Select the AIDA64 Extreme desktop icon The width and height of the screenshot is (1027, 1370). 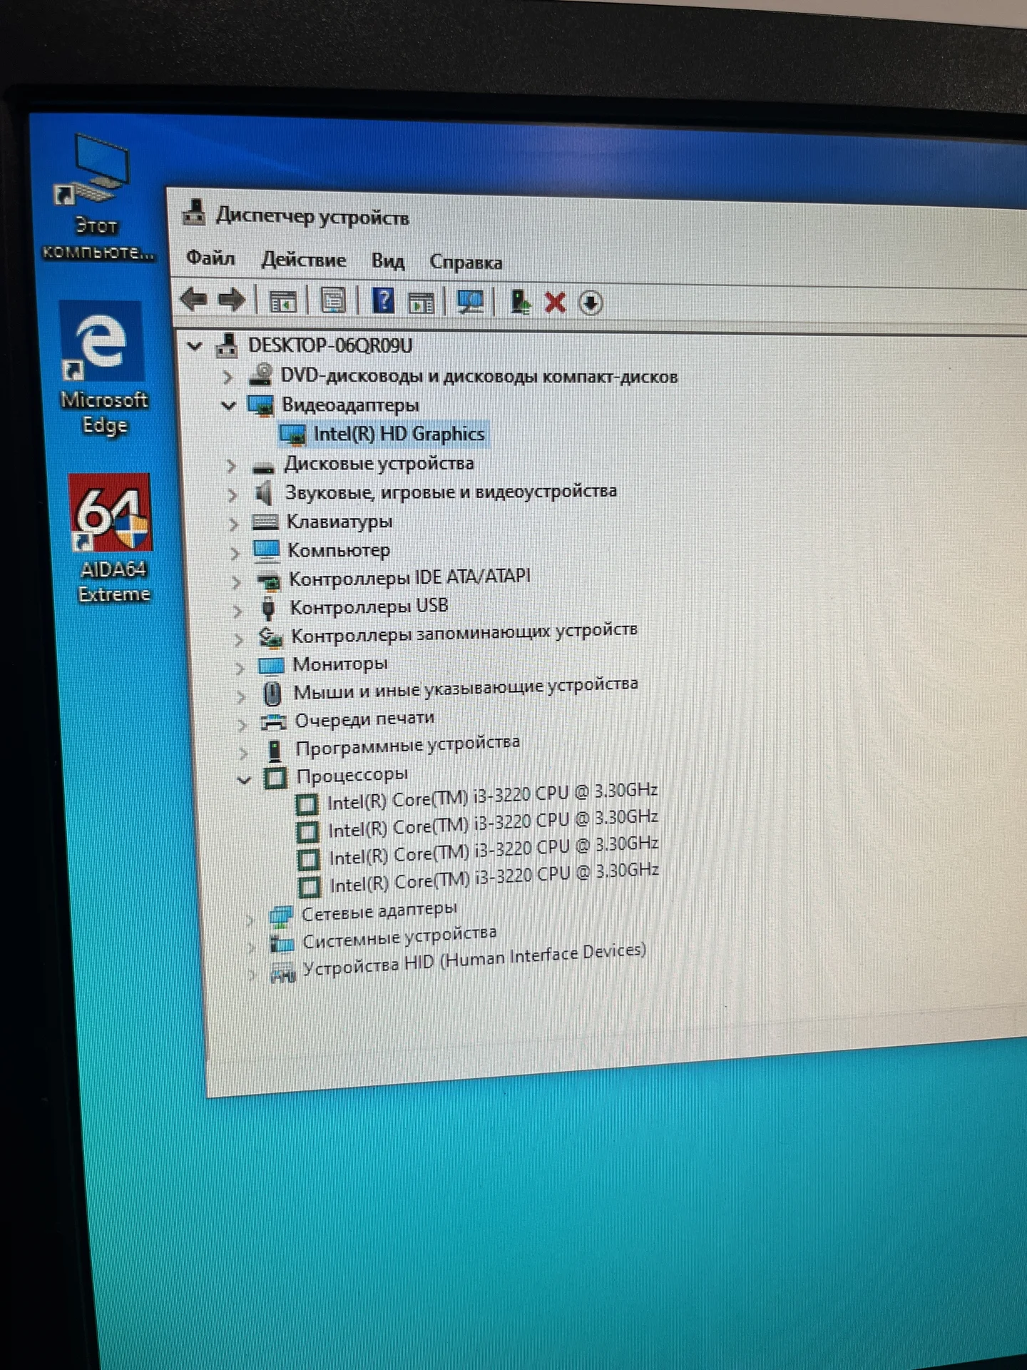click(111, 538)
